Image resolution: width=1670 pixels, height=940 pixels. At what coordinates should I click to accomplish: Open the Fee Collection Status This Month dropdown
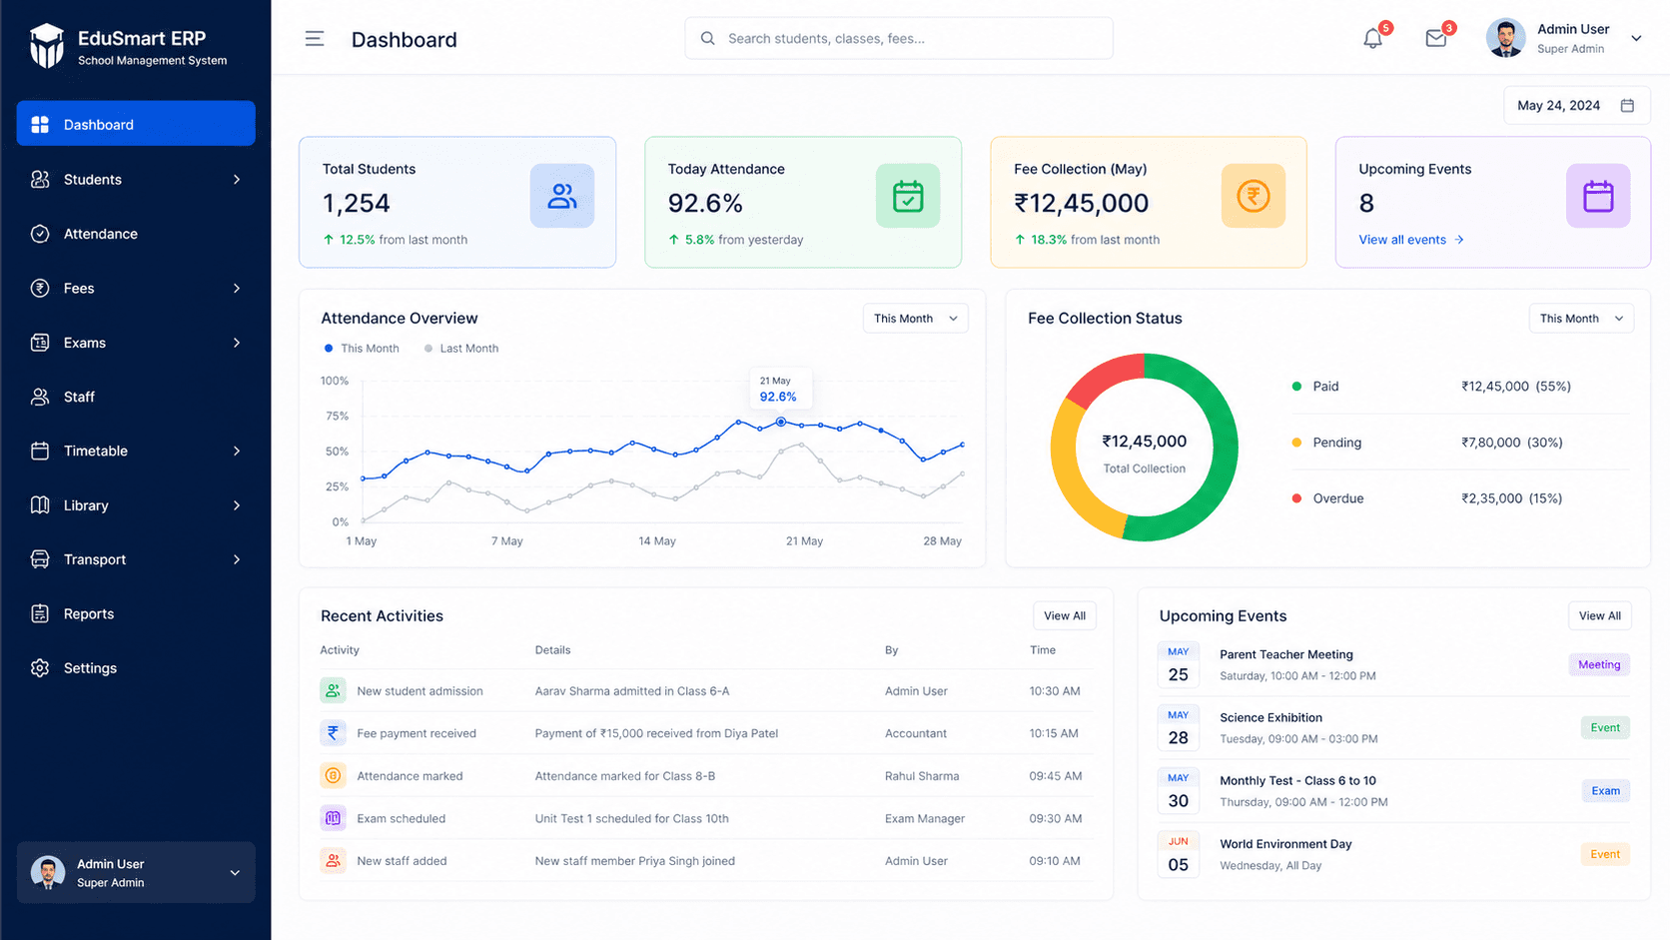pyautogui.click(x=1581, y=319)
